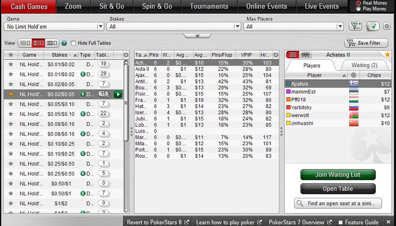Click Verbitsky's red color tag

click(x=288, y=107)
